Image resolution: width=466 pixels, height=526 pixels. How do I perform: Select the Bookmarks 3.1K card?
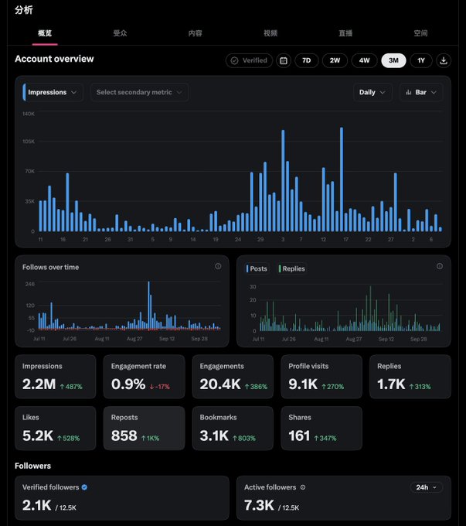tap(233, 429)
